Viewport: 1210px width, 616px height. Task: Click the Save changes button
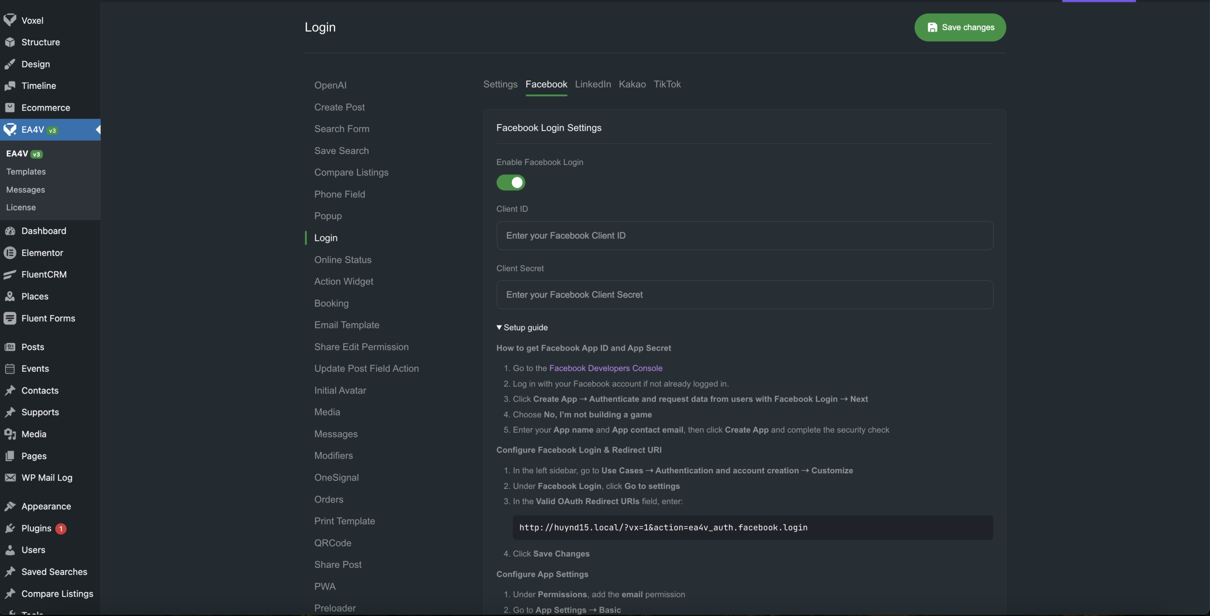tap(960, 27)
